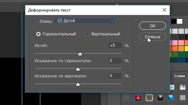Confirm warp with the OK button
Screen dimensions: 188x105
click(x=152, y=26)
